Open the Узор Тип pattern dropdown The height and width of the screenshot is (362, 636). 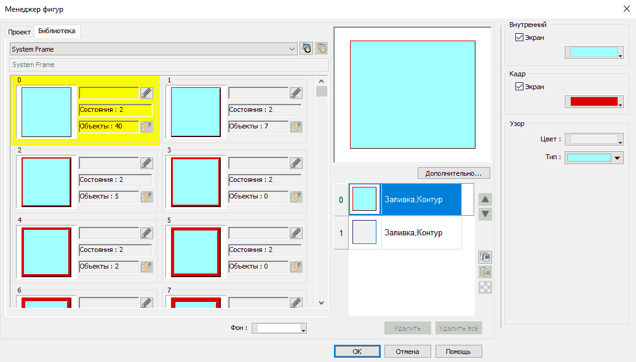click(x=594, y=158)
